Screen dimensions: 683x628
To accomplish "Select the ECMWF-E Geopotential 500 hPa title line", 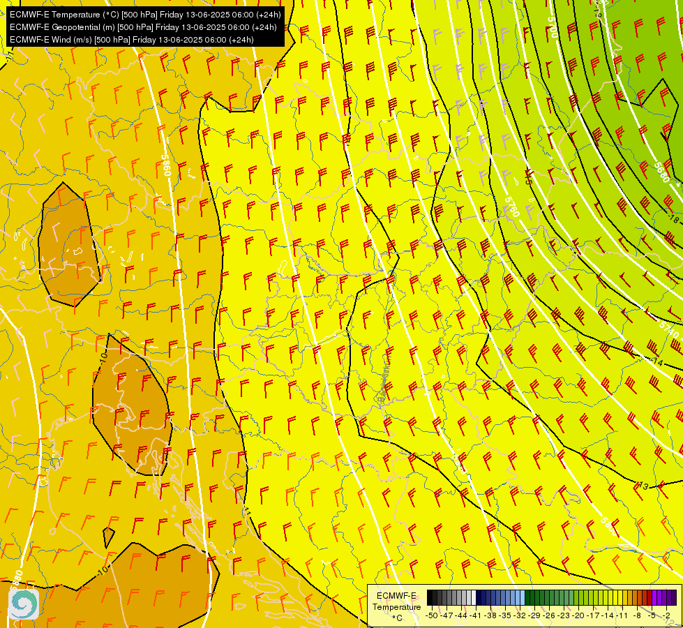I will pyautogui.click(x=143, y=27).
